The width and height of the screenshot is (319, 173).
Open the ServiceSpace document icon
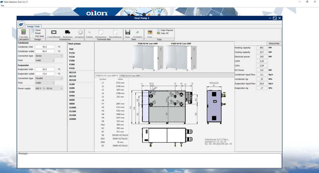pos(115,32)
